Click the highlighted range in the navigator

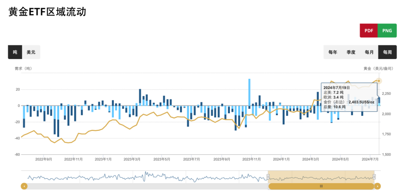point(321,177)
